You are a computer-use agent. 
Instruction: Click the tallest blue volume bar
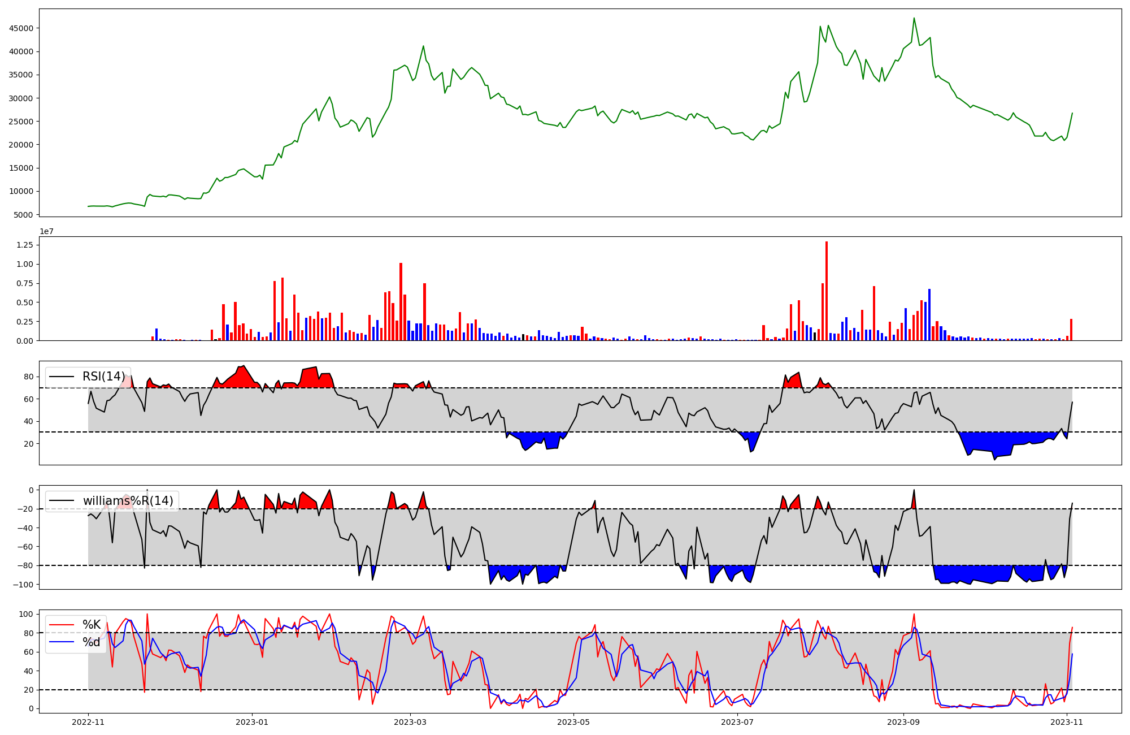click(x=929, y=314)
